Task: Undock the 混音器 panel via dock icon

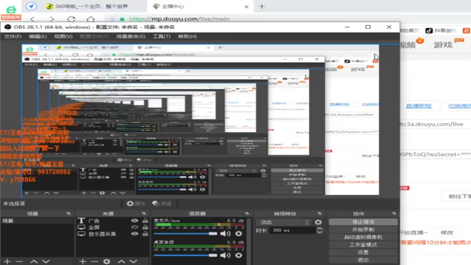Action: pos(247,214)
